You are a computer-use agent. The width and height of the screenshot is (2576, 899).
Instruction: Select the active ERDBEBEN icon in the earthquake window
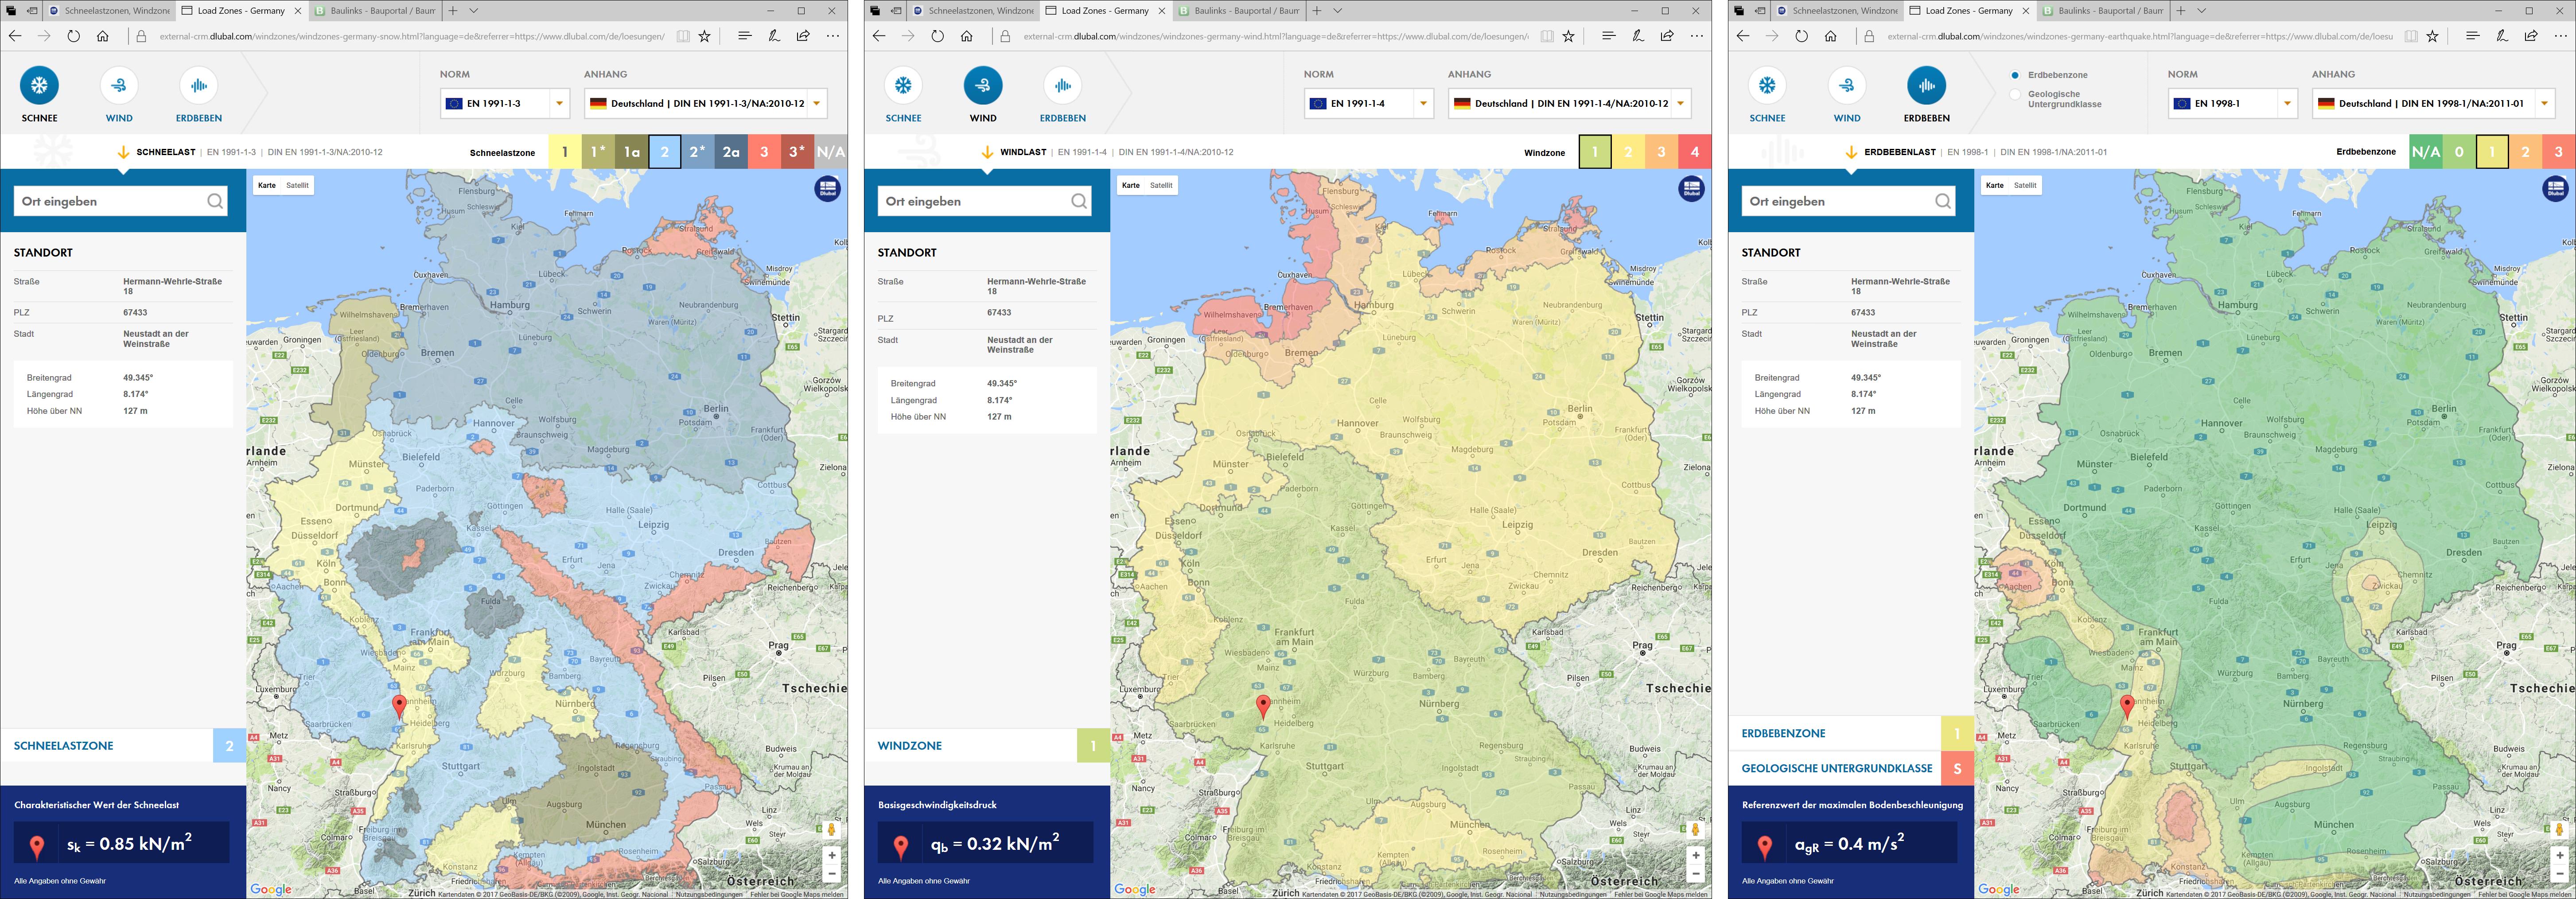coord(1927,86)
